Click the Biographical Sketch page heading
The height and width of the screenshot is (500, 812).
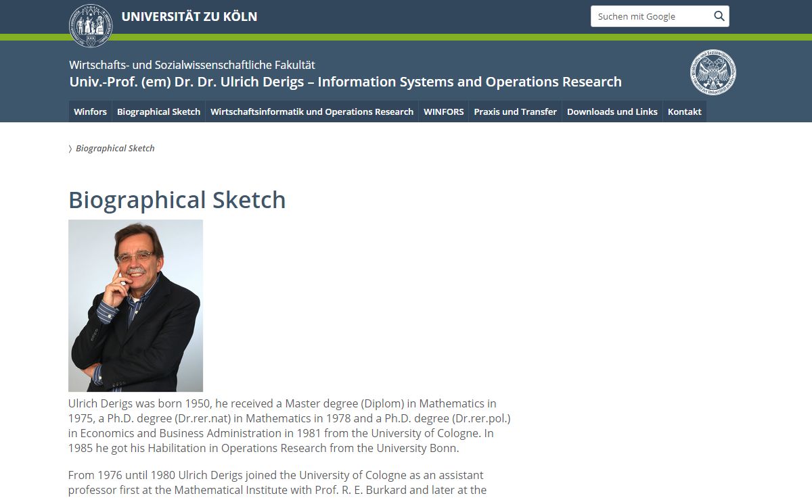click(x=177, y=200)
